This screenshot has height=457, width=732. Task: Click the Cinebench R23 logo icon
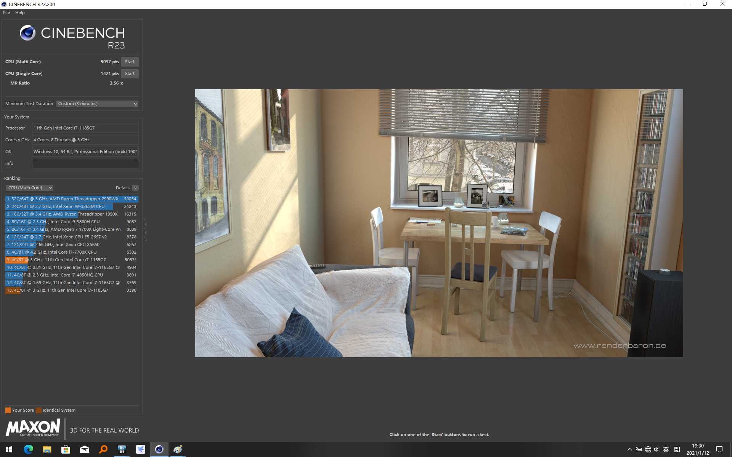(27, 33)
